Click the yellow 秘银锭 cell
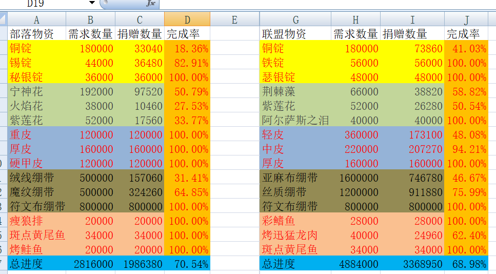The image size is (496, 274). point(36,77)
